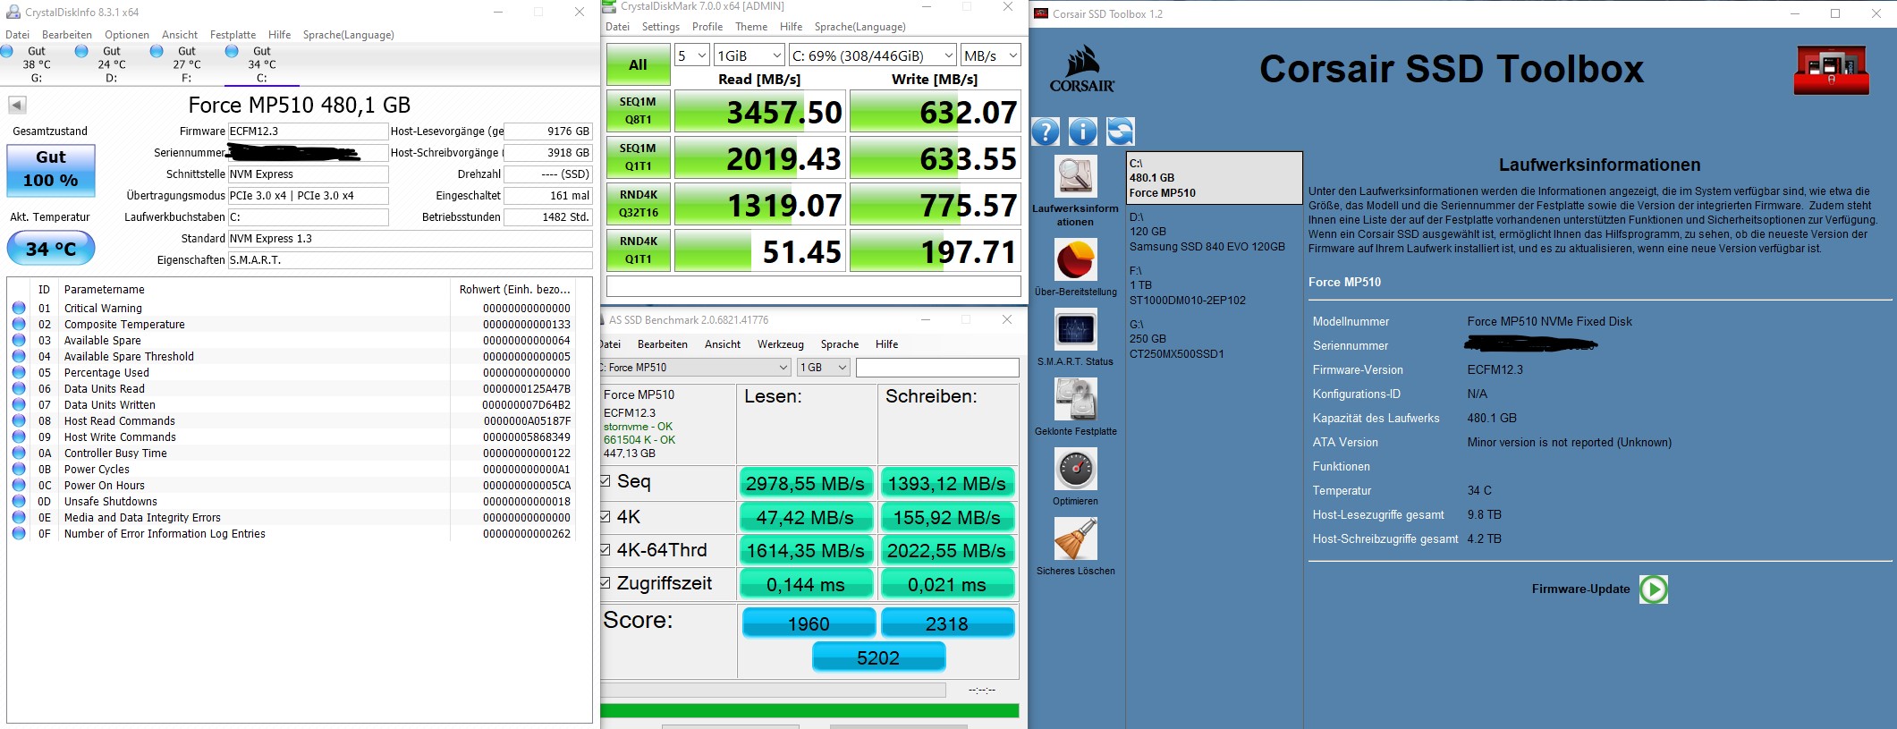This screenshot has width=1897, height=729.
Task: Click the Percentage Used status orb
Action: pyautogui.click(x=19, y=373)
